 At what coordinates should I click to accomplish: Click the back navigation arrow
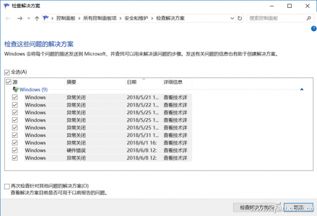(8, 18)
